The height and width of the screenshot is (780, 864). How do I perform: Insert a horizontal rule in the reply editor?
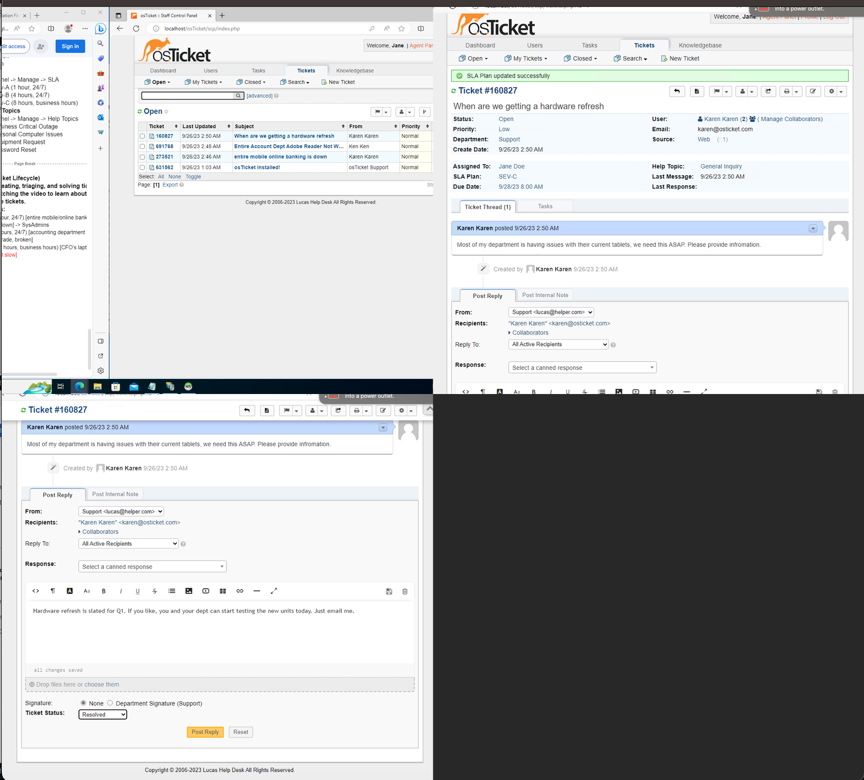coord(257,591)
